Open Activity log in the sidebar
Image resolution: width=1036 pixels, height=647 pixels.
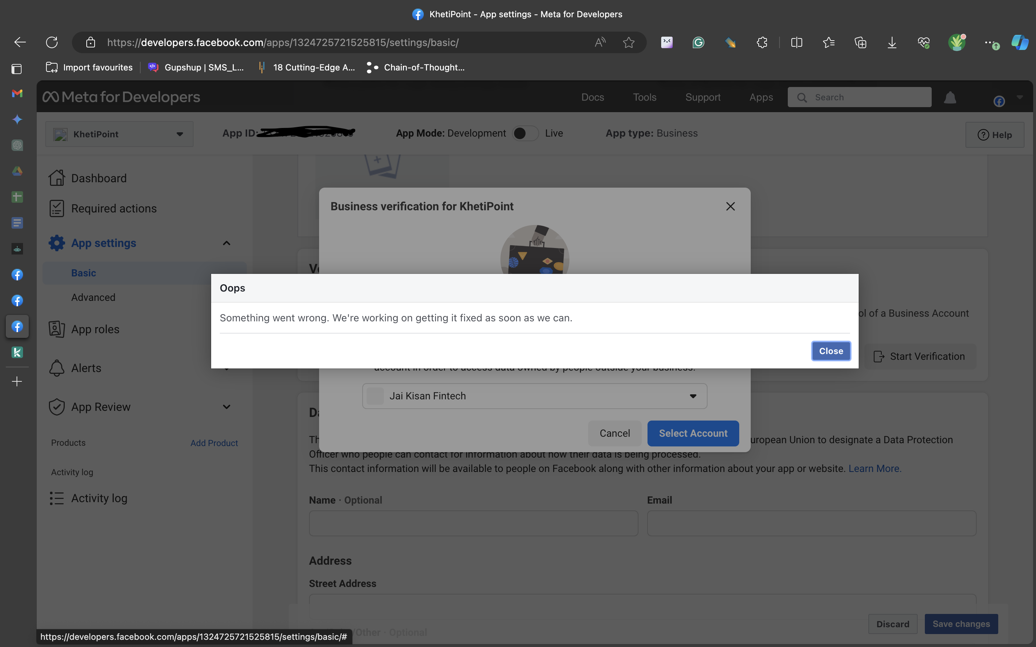point(99,498)
